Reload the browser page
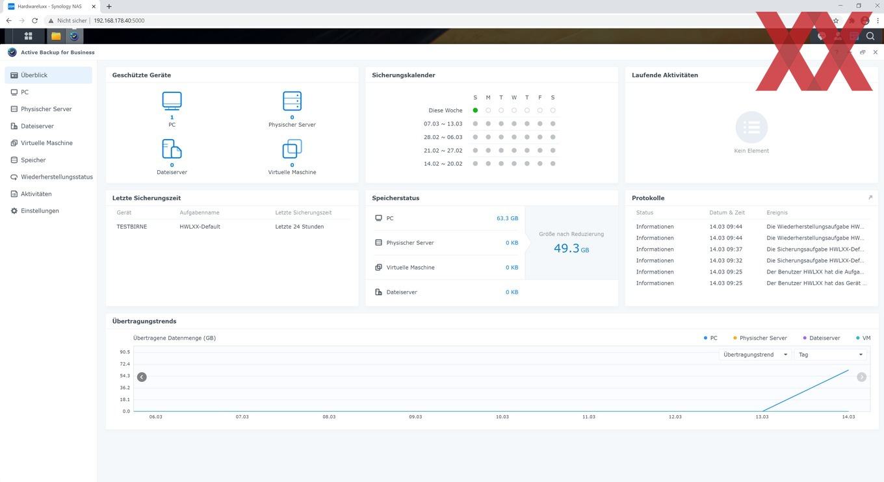The height and width of the screenshot is (482, 884). (x=35, y=20)
